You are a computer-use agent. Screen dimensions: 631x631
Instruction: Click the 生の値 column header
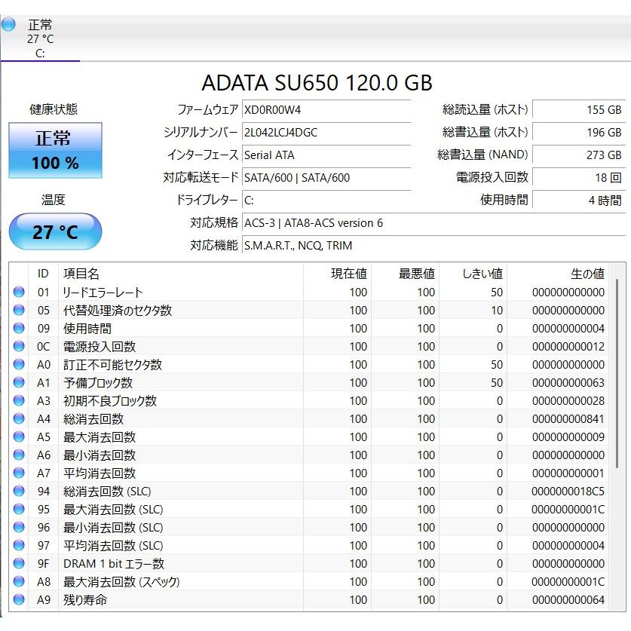click(558, 274)
